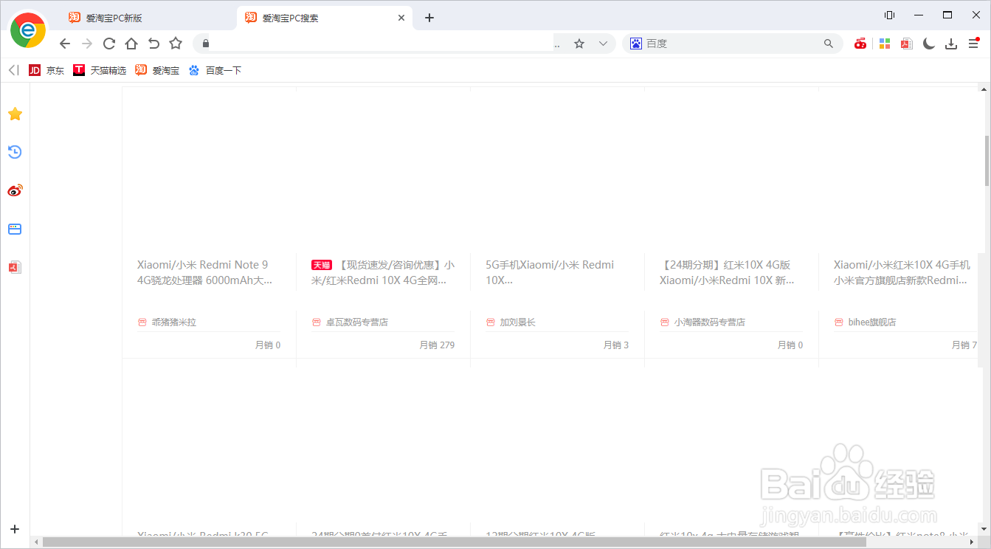Click the star favorites icon beside the restore closed tab icon

(176, 44)
